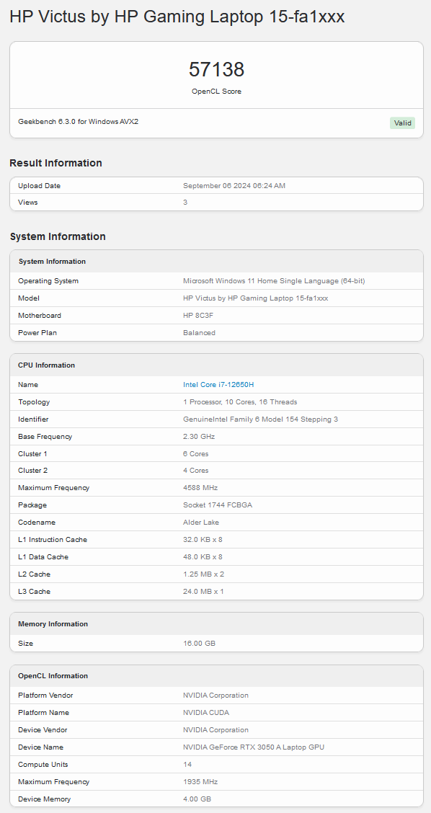
Task: Click the Codename Alder Lake value
Action: [x=201, y=522]
